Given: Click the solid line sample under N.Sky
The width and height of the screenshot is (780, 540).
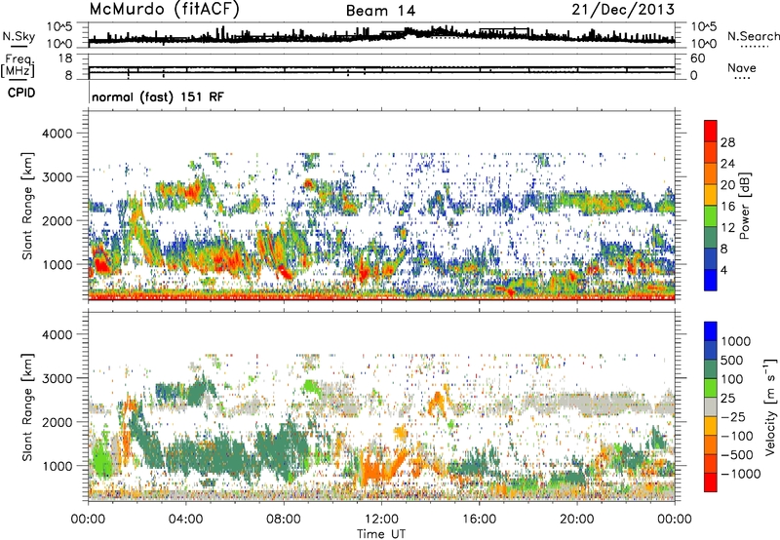Looking at the screenshot, I should pos(19,47).
